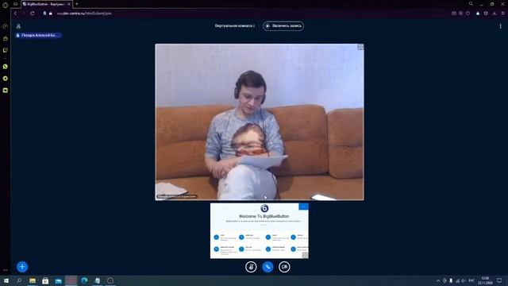Open the Twitch sidebar panel
Image resolution: width=508 pixels, height=286 pixels.
point(6,50)
